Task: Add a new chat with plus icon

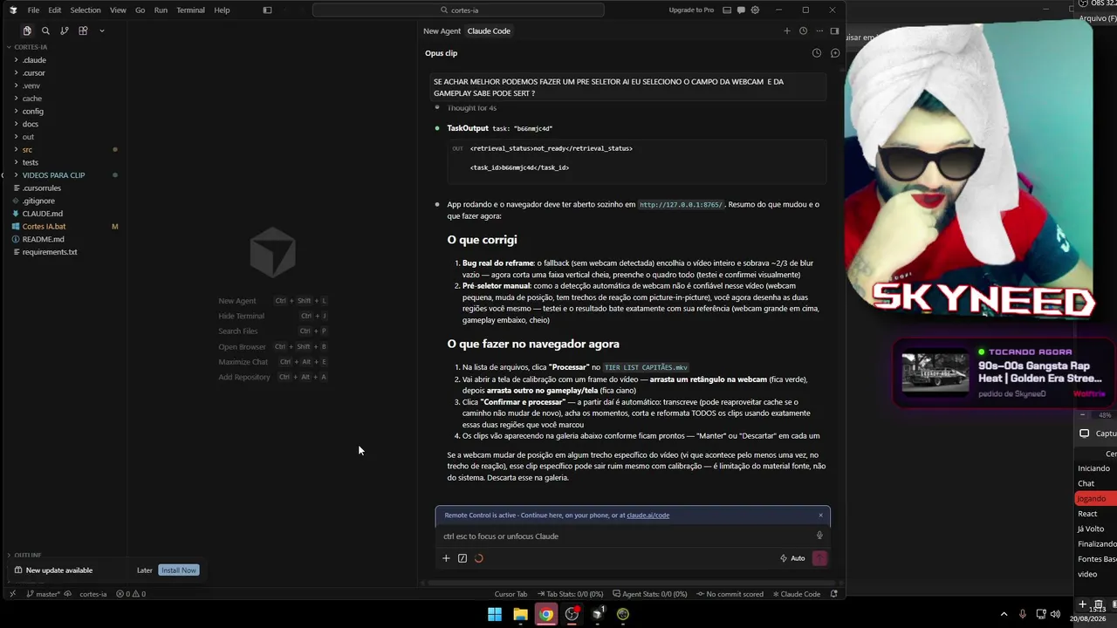Action: click(786, 31)
